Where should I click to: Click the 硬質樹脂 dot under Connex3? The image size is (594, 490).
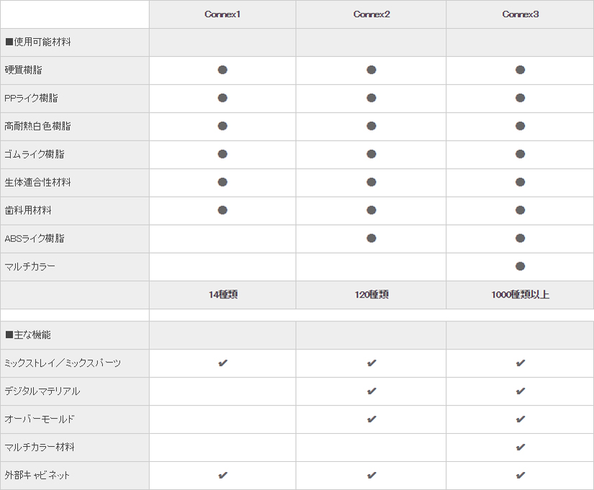click(x=520, y=70)
